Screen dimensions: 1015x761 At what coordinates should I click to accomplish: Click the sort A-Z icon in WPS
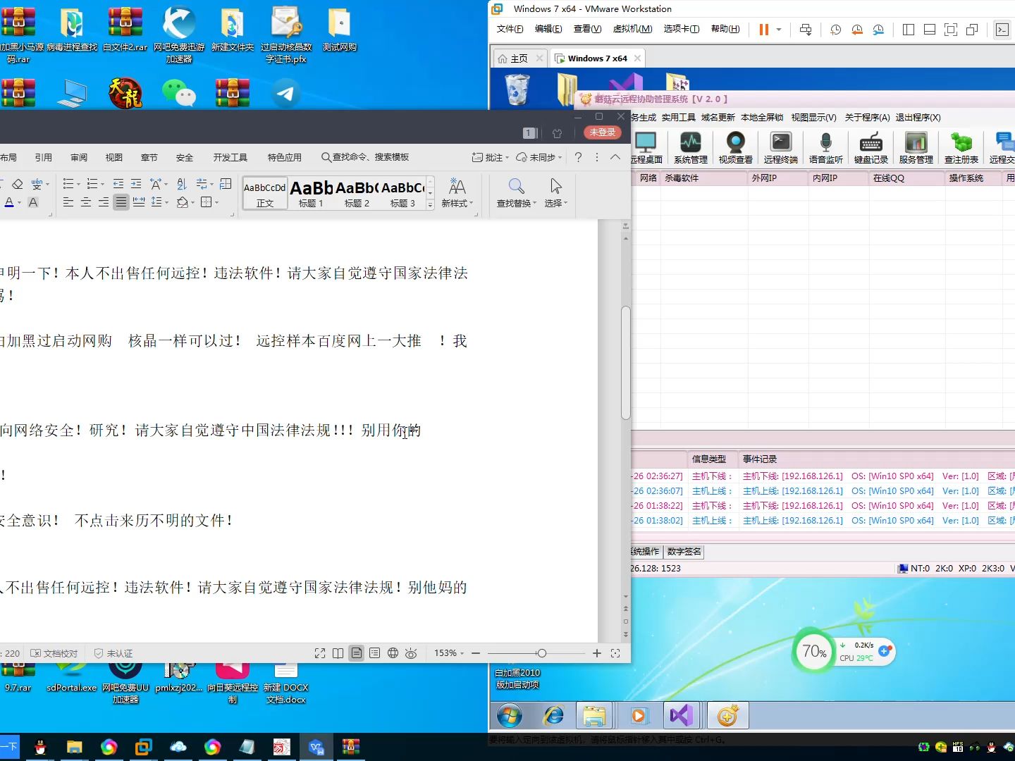point(182,184)
